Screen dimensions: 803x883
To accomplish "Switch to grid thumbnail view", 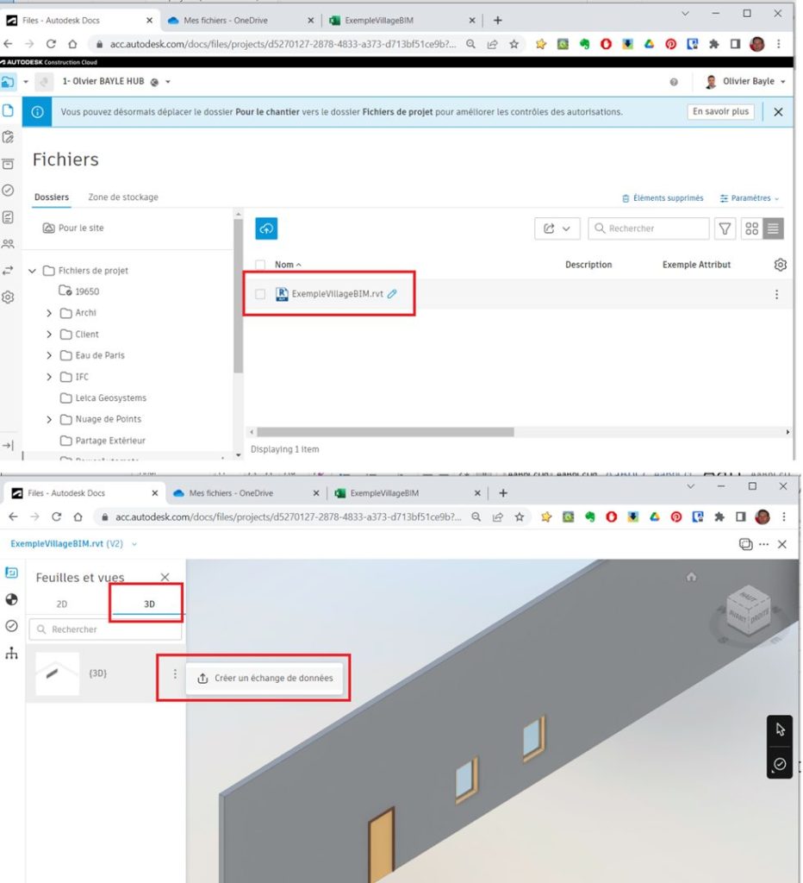I will point(752,228).
